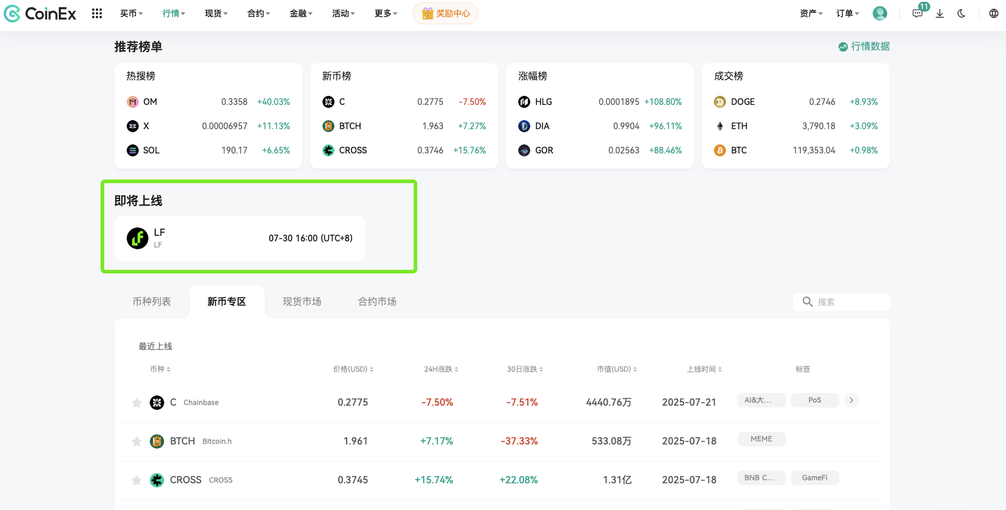Click the PoS tag
Viewport: 1006px width, 510px height.
point(815,400)
